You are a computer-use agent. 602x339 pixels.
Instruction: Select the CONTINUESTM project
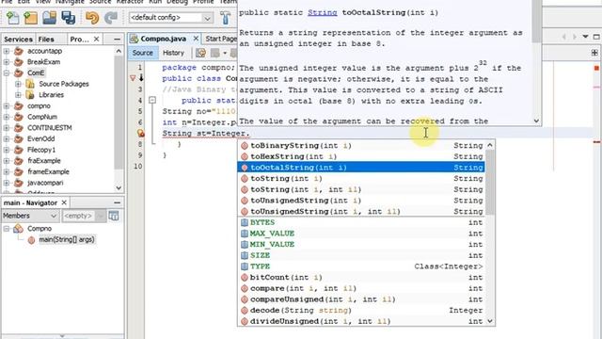(50, 128)
